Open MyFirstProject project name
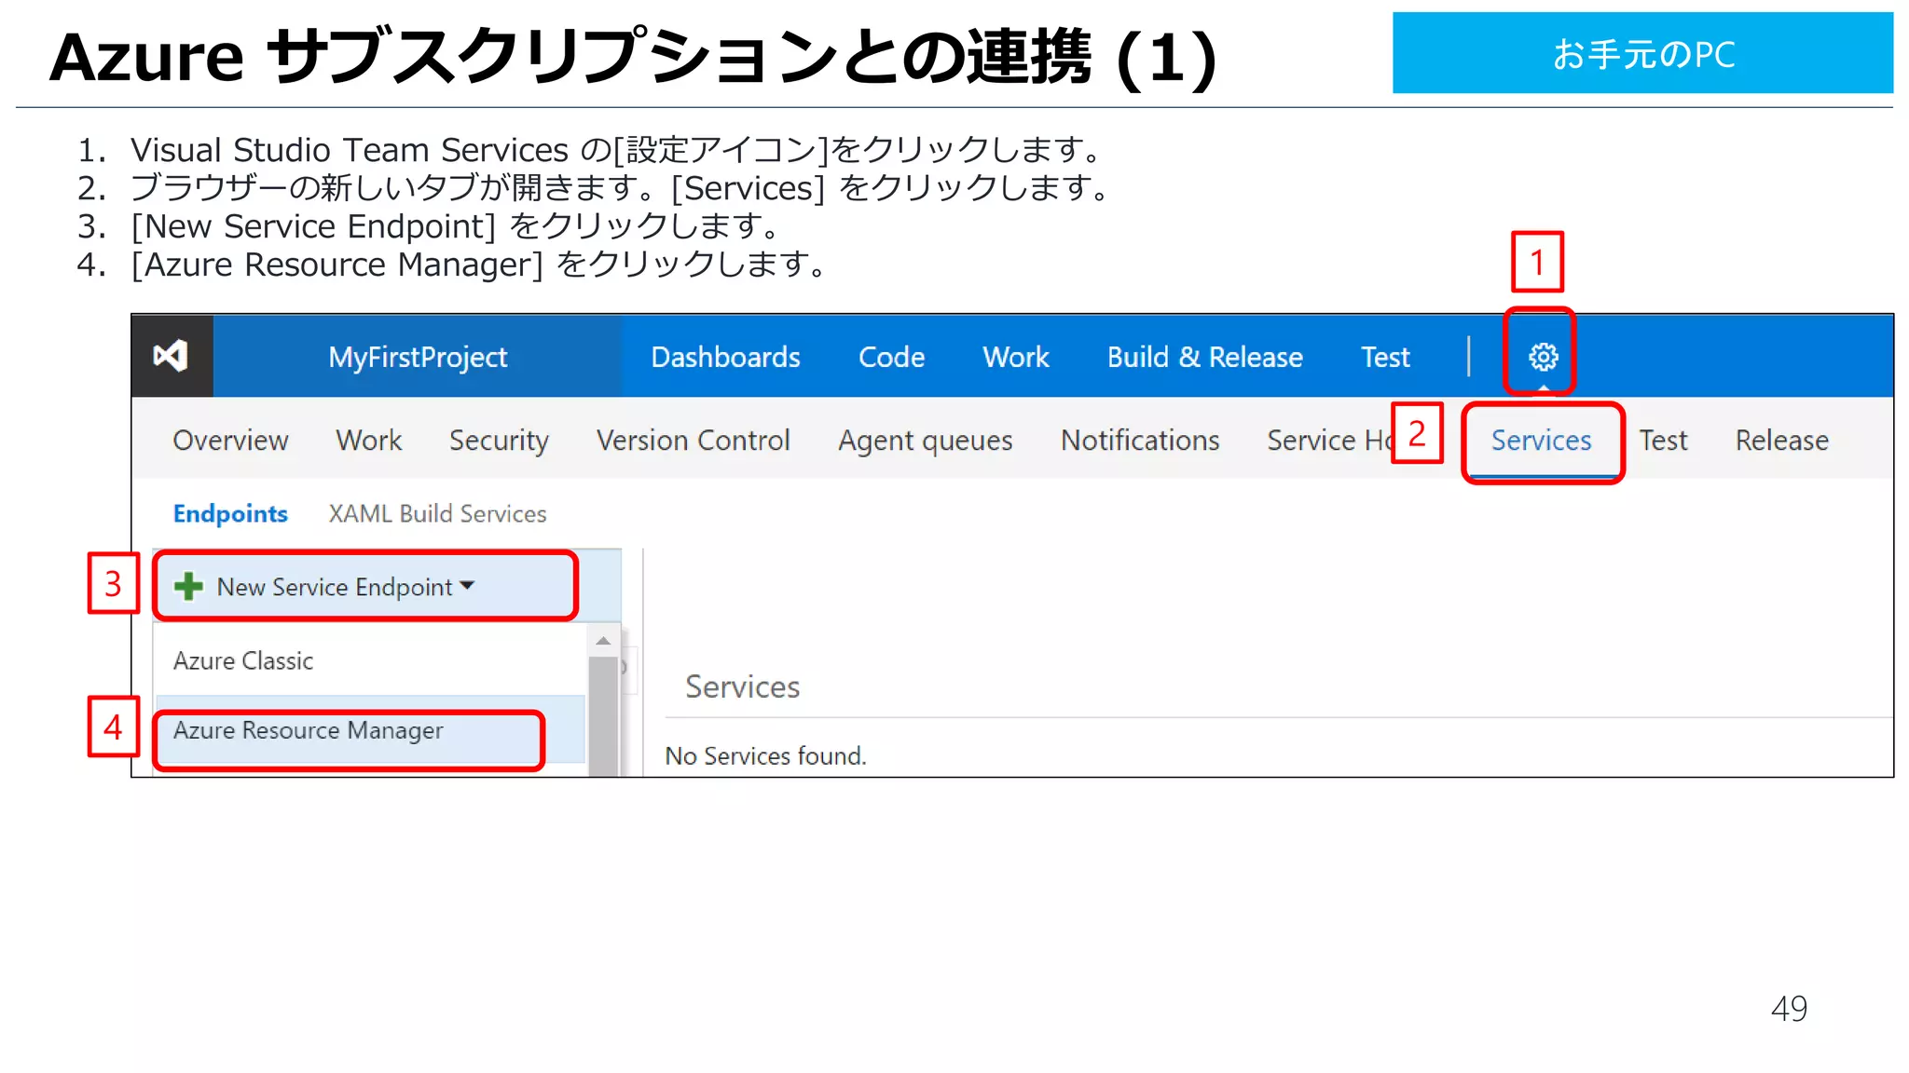The width and height of the screenshot is (1909, 1073). coord(418,357)
